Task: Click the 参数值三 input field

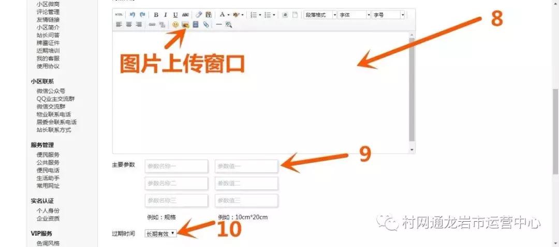Action: pyautogui.click(x=246, y=200)
